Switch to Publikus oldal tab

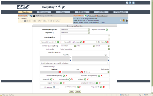[x=121, y=12]
